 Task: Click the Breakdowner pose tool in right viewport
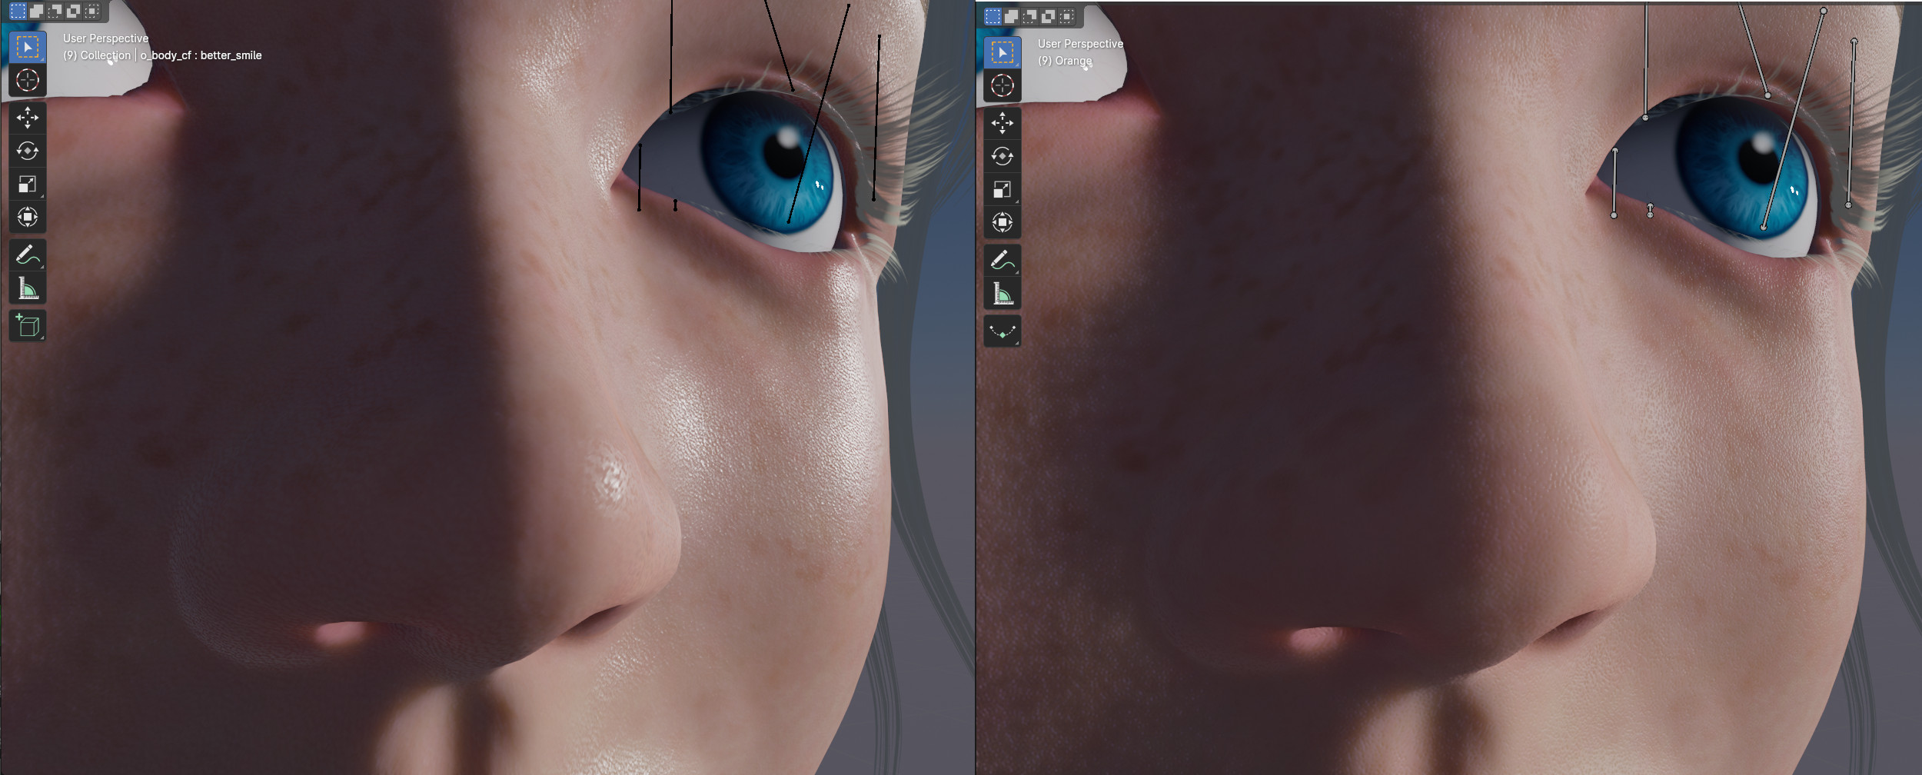point(1003,331)
